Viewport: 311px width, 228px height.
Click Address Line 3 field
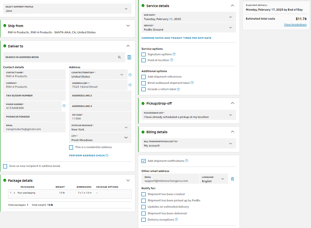click(x=100, y=106)
